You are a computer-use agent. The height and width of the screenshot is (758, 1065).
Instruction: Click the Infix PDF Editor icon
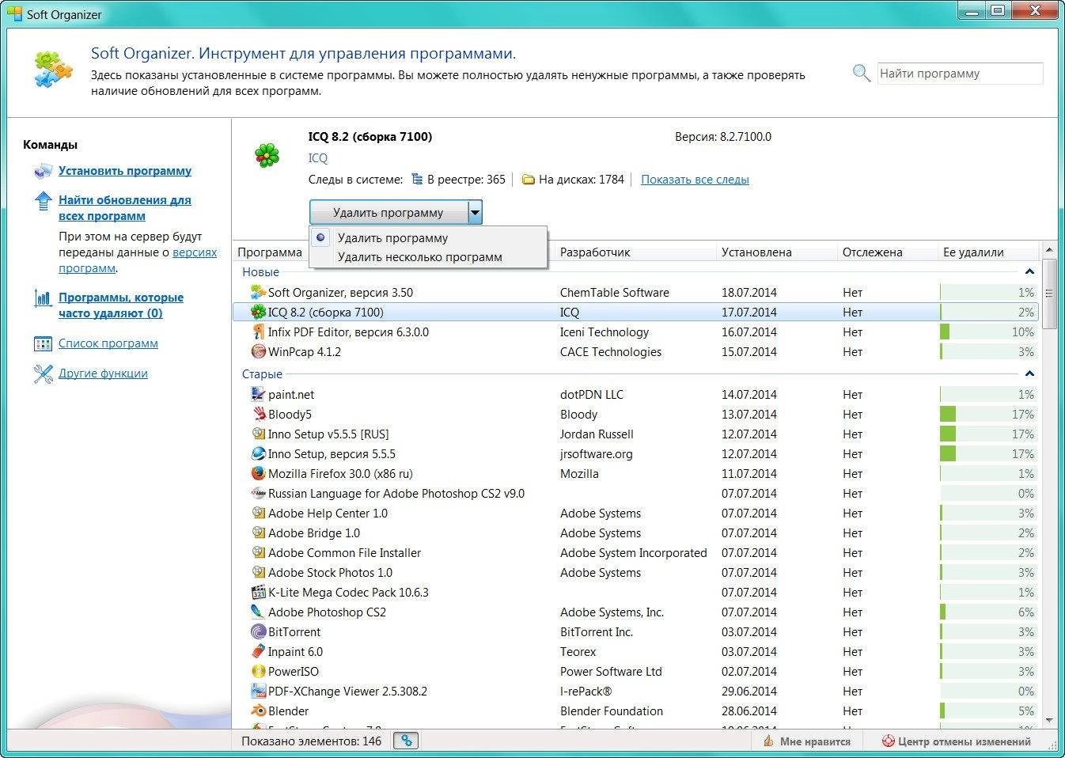[x=258, y=332]
